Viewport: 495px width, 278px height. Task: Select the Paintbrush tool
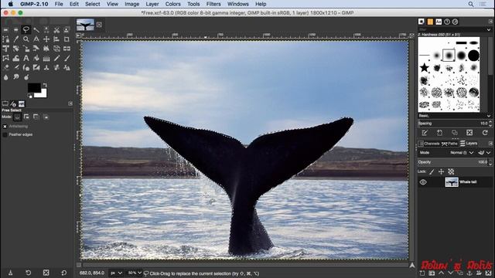[67, 59]
